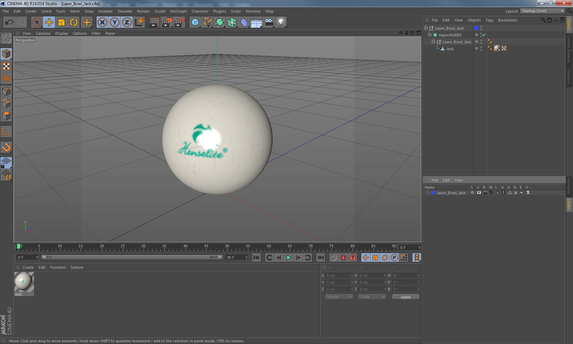The image size is (573, 344).
Task: Add a floor environment object
Action: pyautogui.click(x=256, y=22)
